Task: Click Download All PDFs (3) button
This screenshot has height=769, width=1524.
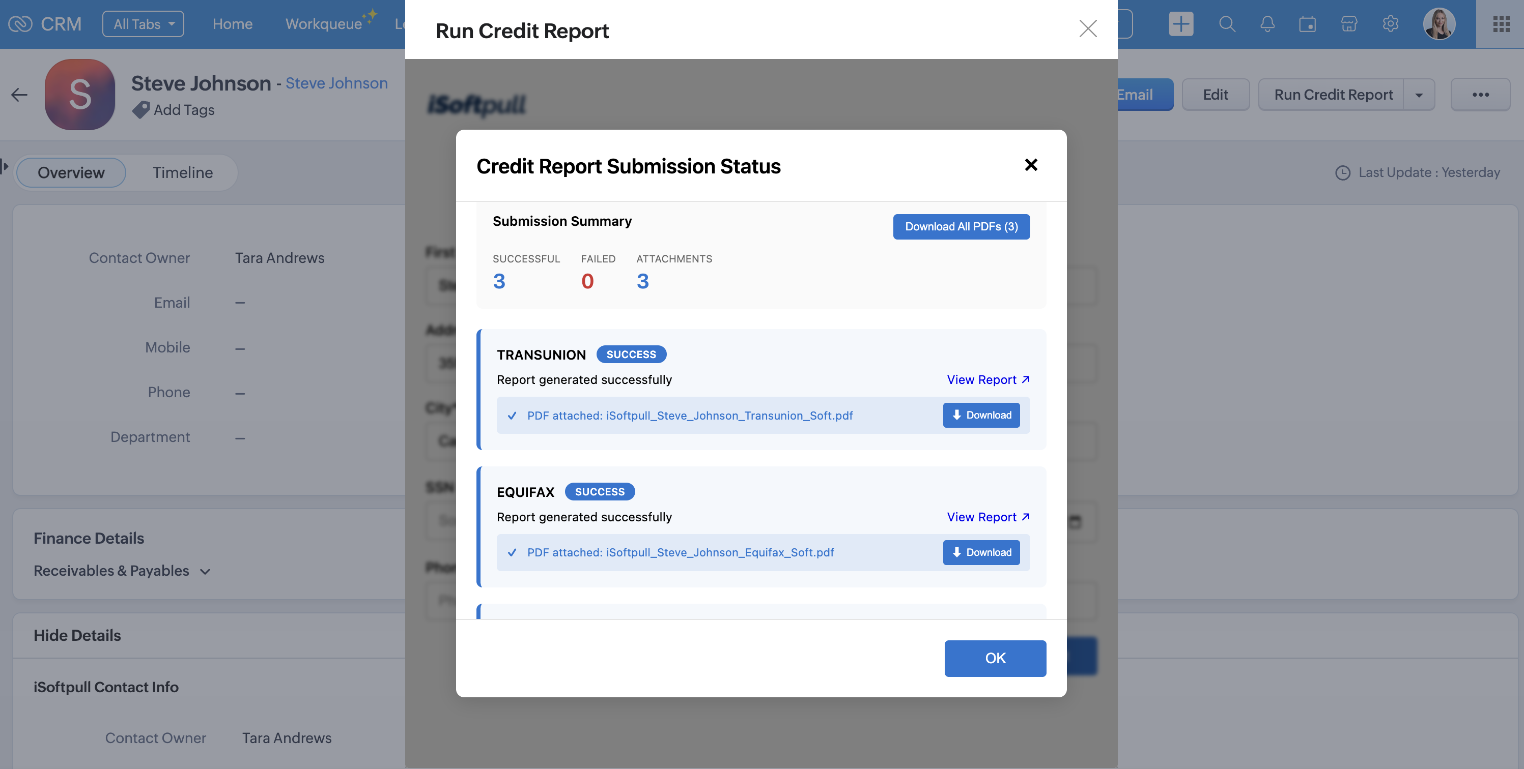Action: click(962, 227)
